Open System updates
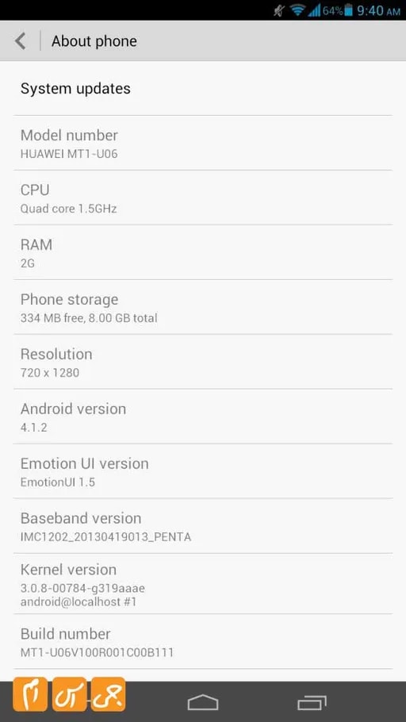This screenshot has width=406, height=722. pos(203,88)
